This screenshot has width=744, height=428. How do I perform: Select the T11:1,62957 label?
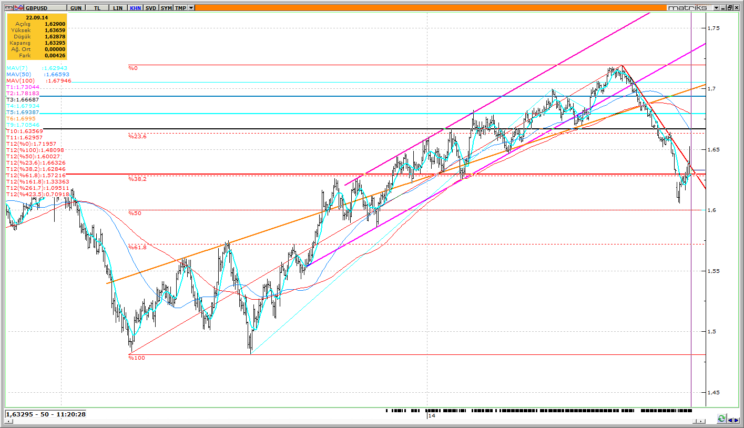coord(25,138)
